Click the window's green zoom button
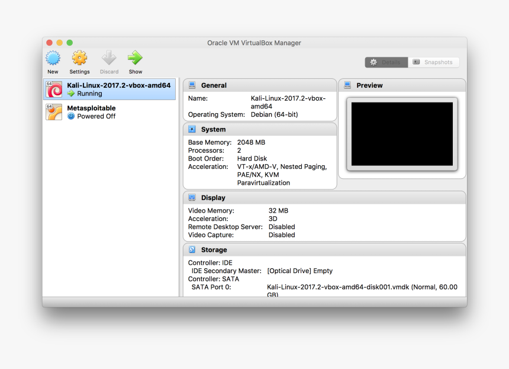Image resolution: width=509 pixels, height=369 pixels. tap(69, 43)
